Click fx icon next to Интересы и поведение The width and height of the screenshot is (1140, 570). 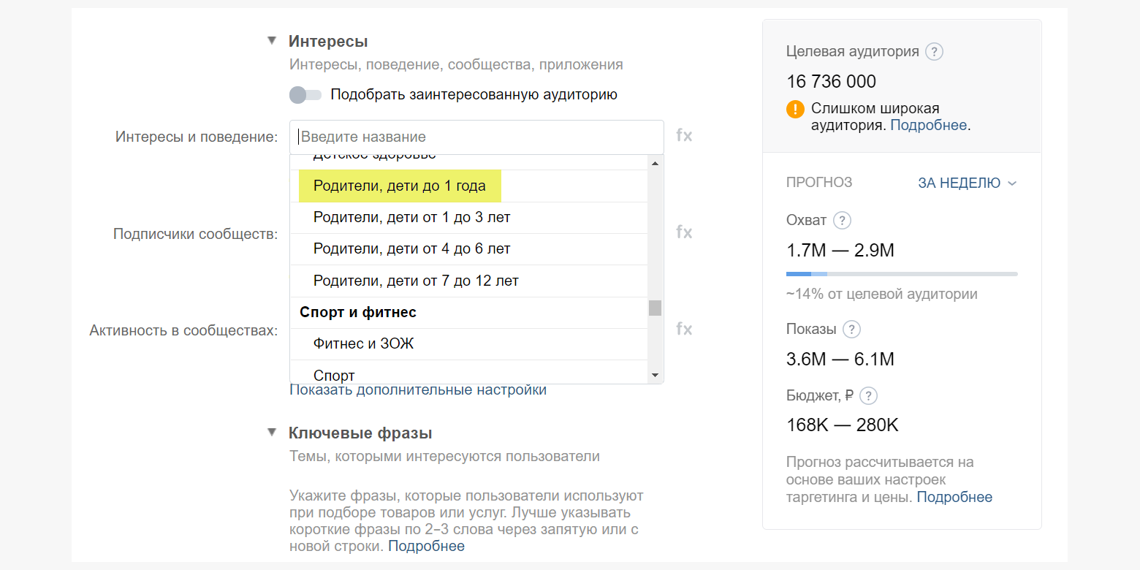[683, 136]
